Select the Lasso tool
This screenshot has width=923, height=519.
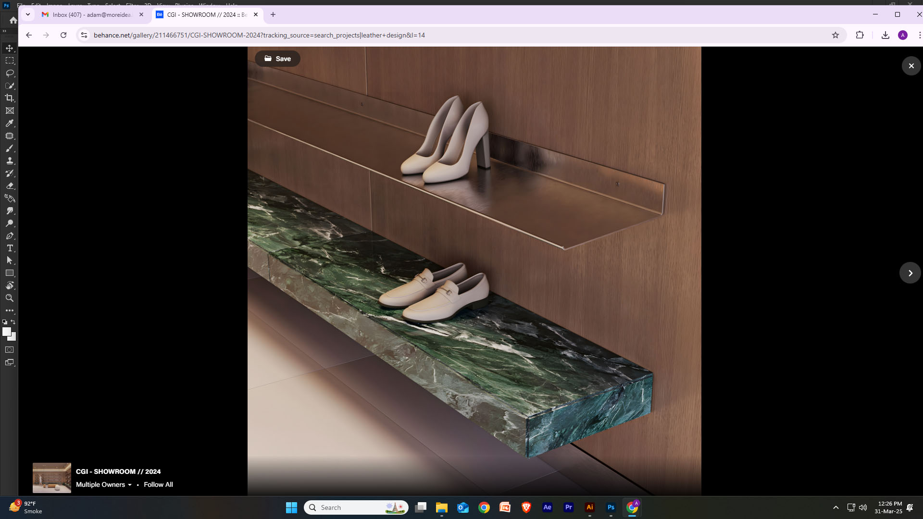pos(10,73)
